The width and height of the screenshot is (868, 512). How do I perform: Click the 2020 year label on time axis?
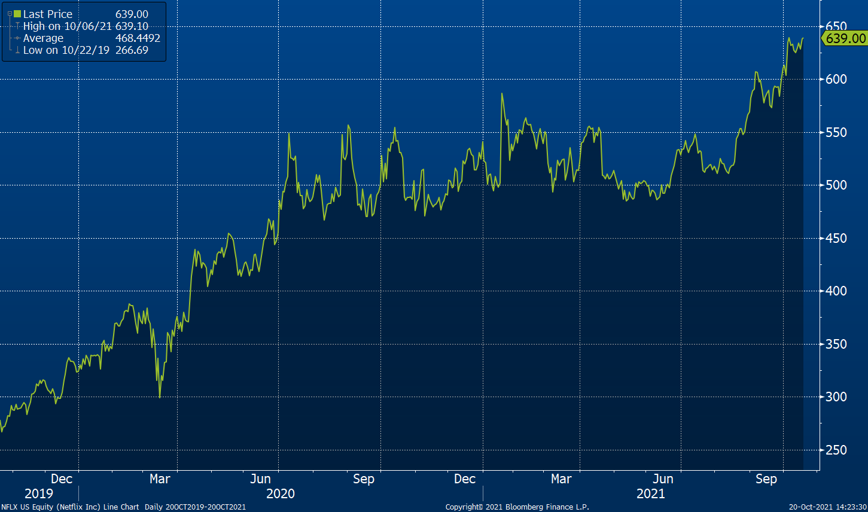pos(281,494)
